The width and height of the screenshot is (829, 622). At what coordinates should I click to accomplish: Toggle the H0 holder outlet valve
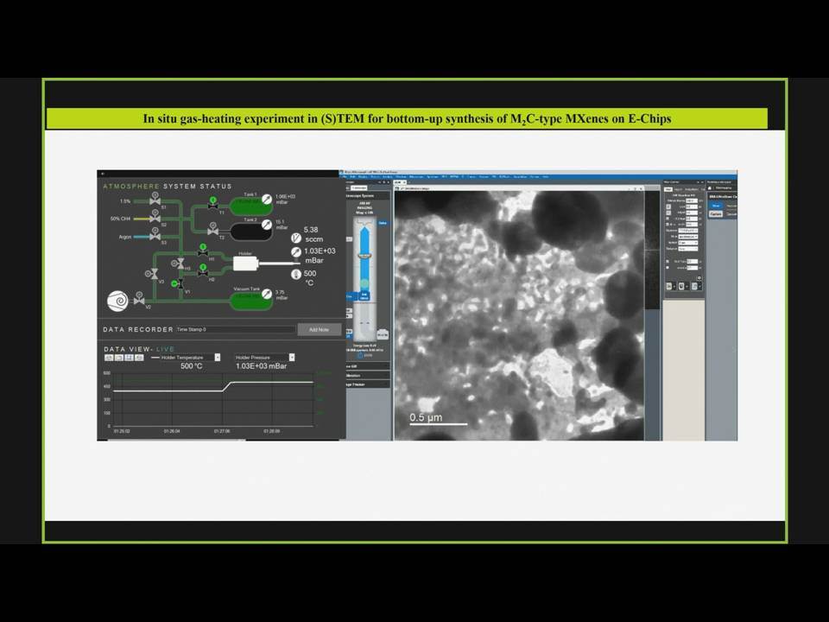point(202,270)
